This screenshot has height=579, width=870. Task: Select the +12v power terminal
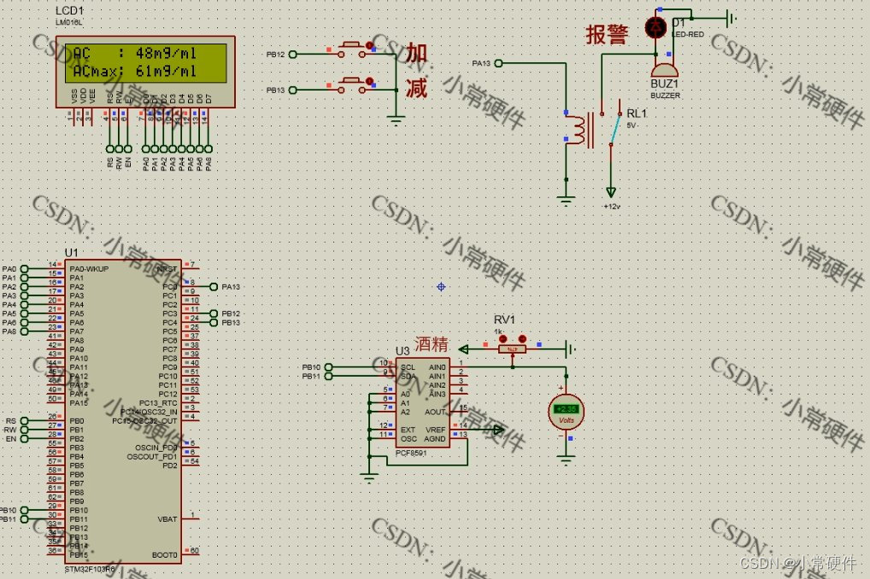pyautogui.click(x=611, y=193)
